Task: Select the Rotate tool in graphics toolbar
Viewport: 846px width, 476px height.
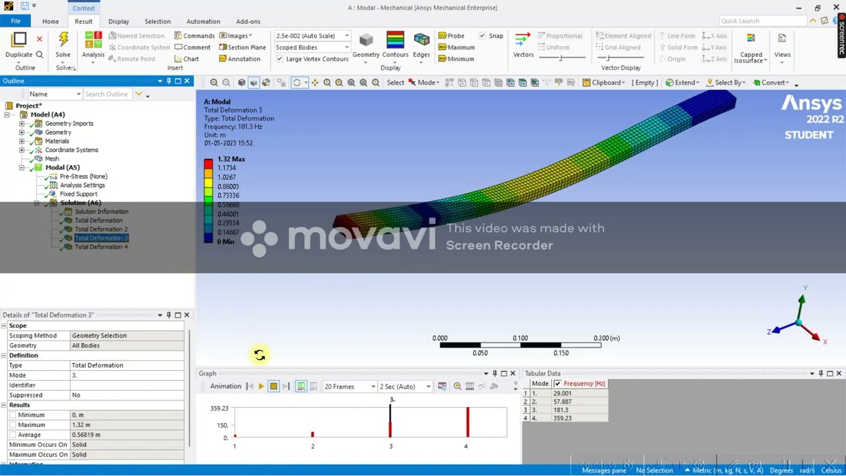Action: [298, 83]
